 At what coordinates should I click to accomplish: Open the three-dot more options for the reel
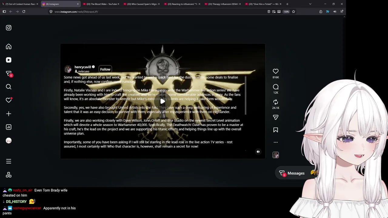[276, 142]
